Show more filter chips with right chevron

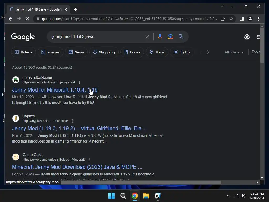(208, 52)
